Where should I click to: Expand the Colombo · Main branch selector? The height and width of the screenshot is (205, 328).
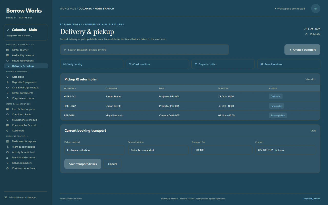pyautogui.click(x=26, y=32)
